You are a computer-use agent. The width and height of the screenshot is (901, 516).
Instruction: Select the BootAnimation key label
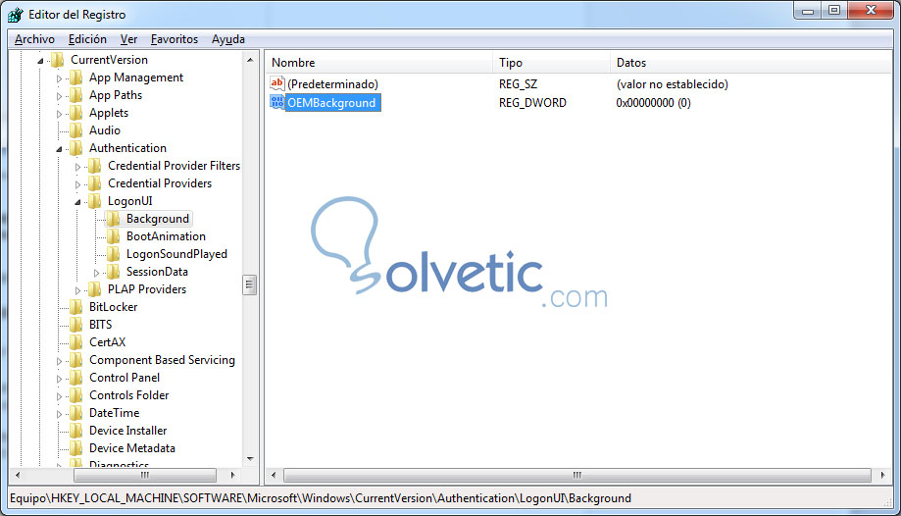(x=166, y=235)
